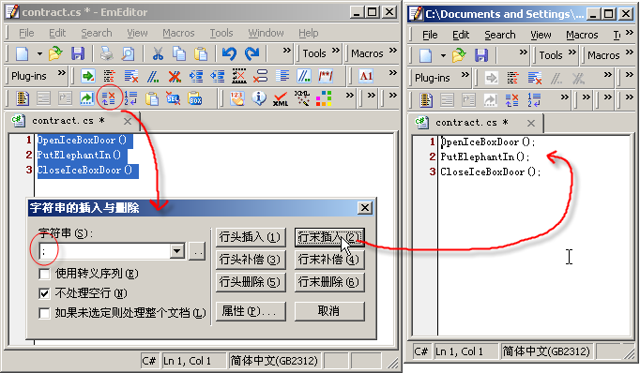Open the New file dropdown arrow in right window
Image resolution: width=640 pixels, height=373 pixels.
[443, 55]
